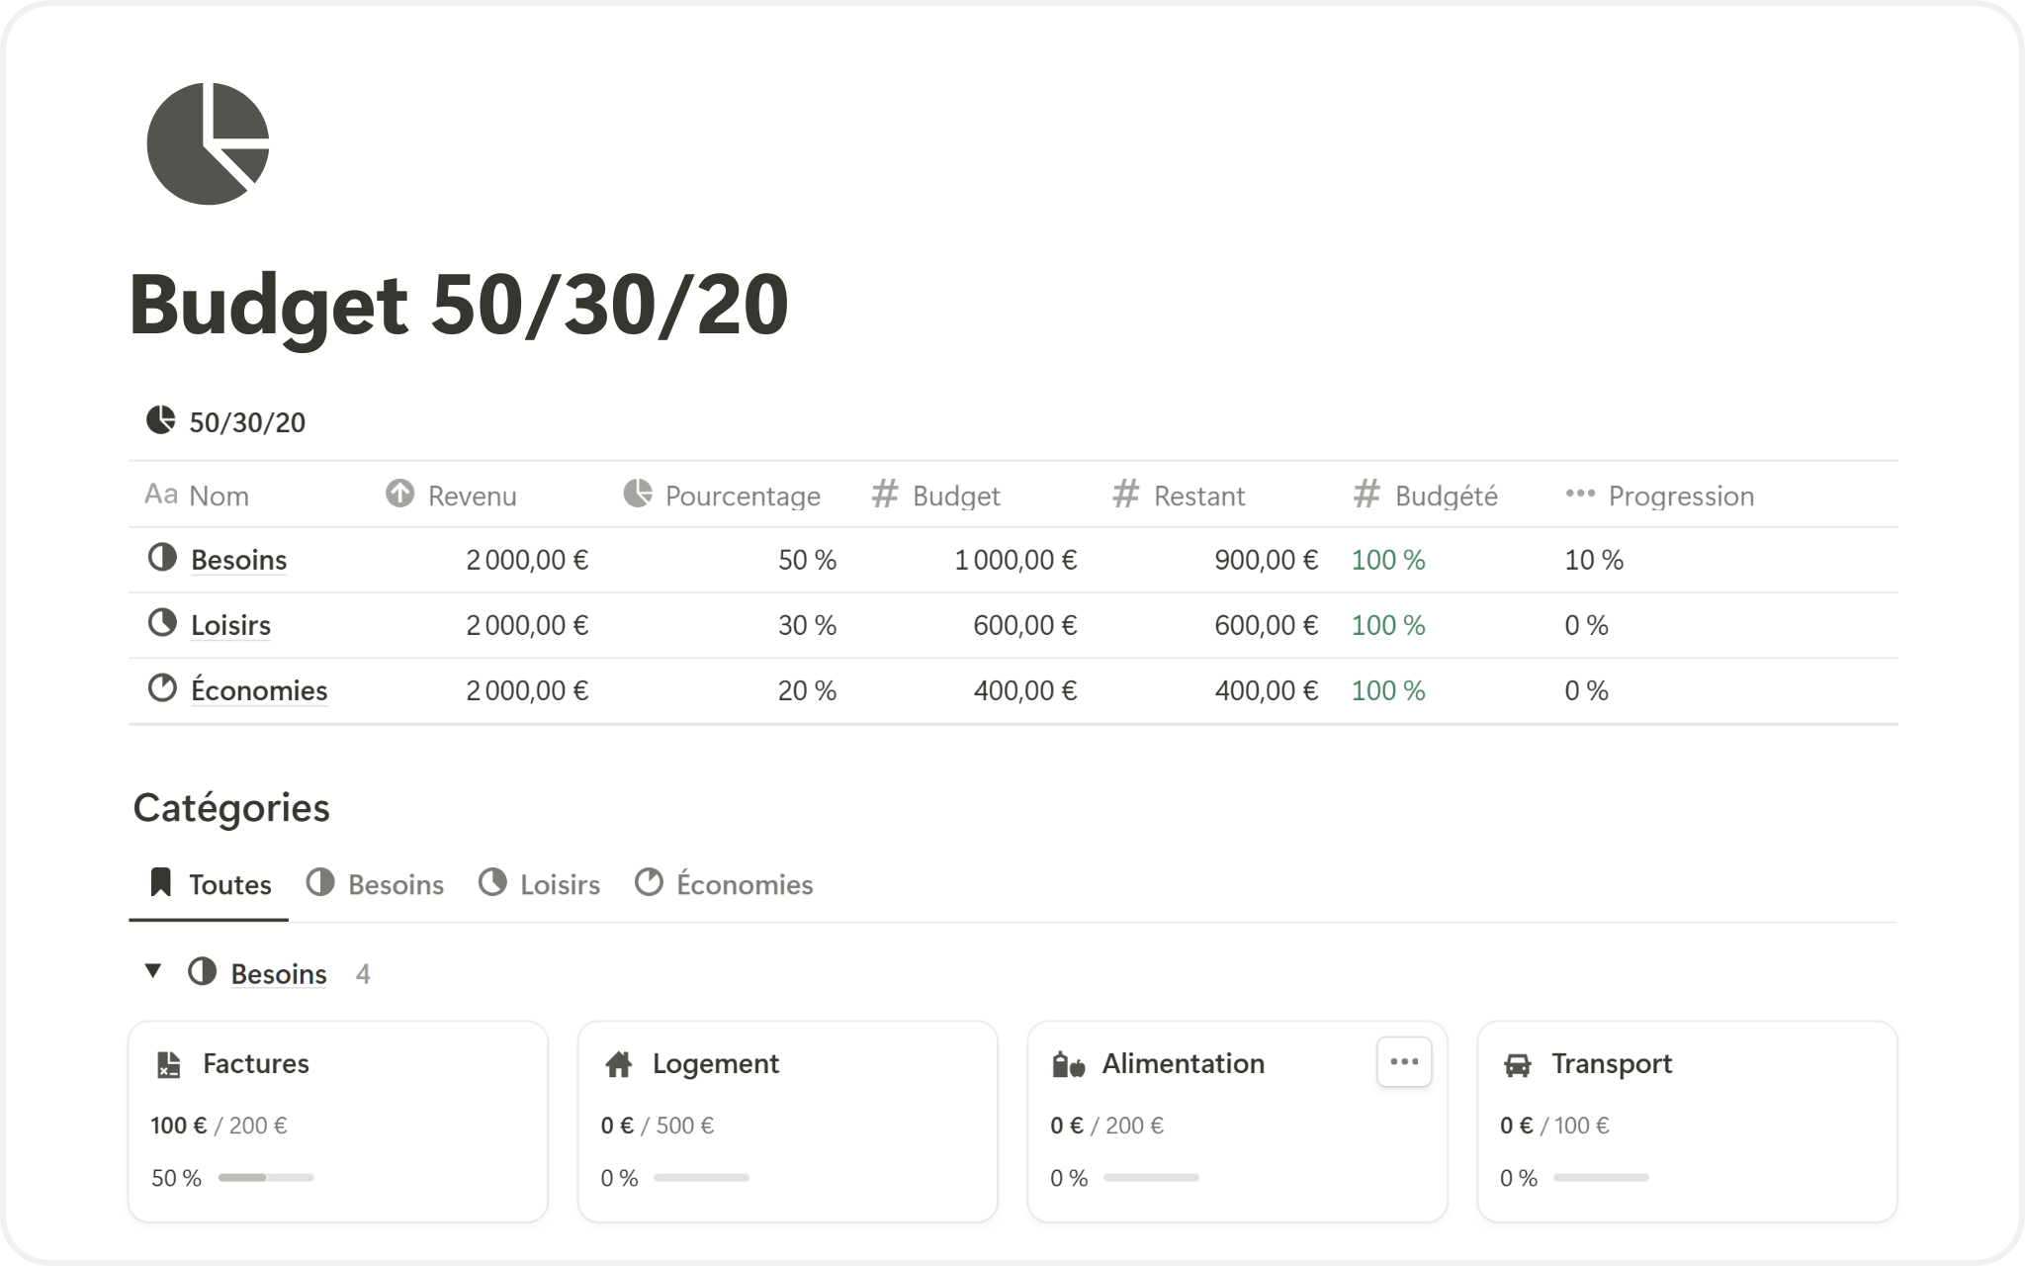2025x1266 pixels.
Task: Switch to the Loisirs categories tab
Action: pos(540,884)
